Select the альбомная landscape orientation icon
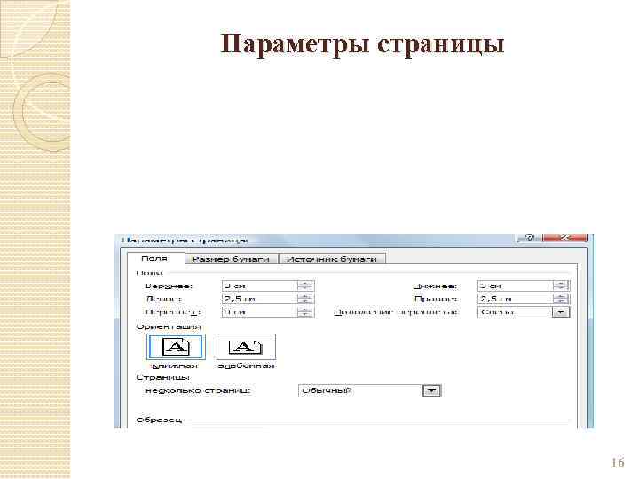The image size is (639, 479). tap(246, 347)
